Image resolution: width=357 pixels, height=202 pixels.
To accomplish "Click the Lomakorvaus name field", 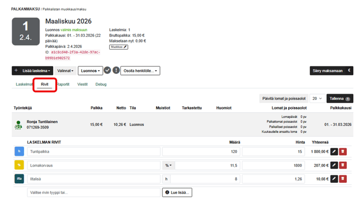I will (94, 165).
